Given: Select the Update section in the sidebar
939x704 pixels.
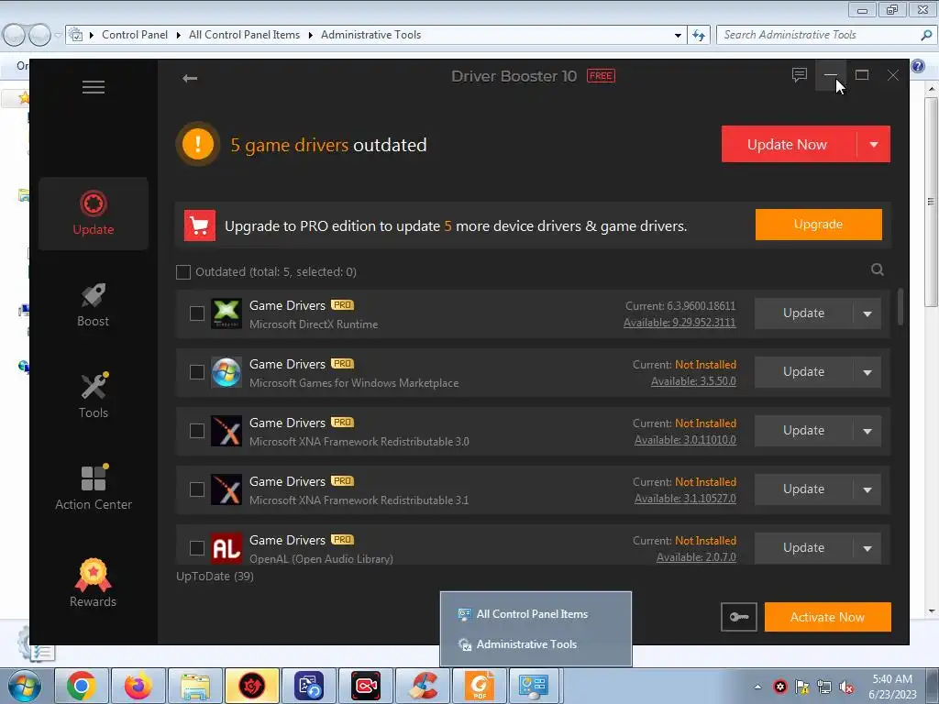Looking at the screenshot, I should 94,213.
